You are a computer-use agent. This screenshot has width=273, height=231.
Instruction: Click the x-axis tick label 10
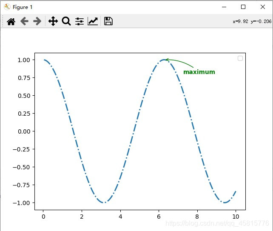(236, 217)
